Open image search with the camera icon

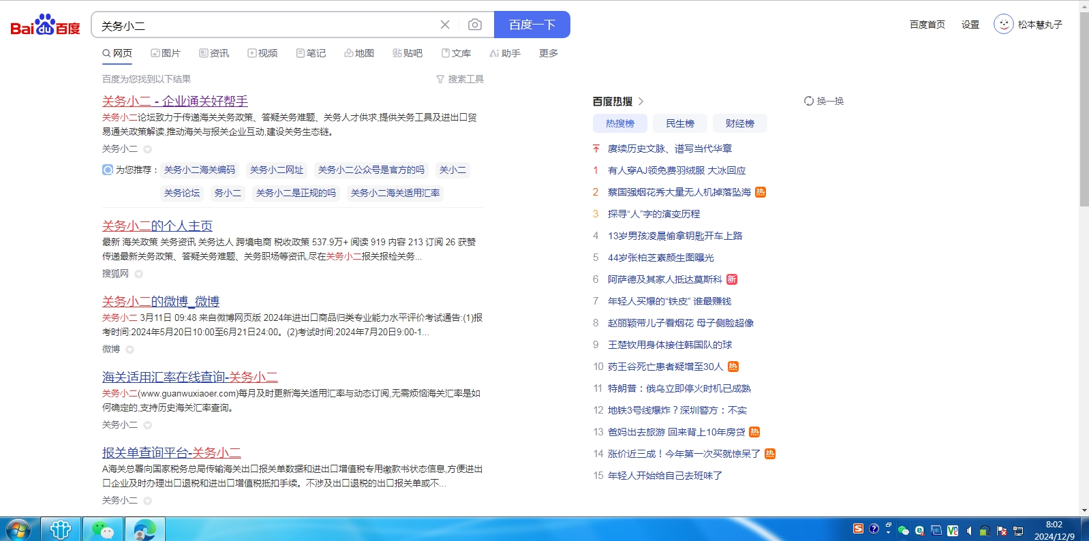475,25
